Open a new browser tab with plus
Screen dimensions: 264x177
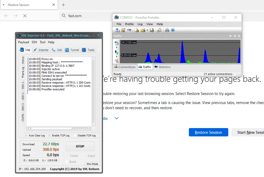[63, 5]
